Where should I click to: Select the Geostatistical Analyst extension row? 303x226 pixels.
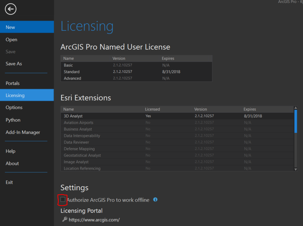[x=177, y=155]
